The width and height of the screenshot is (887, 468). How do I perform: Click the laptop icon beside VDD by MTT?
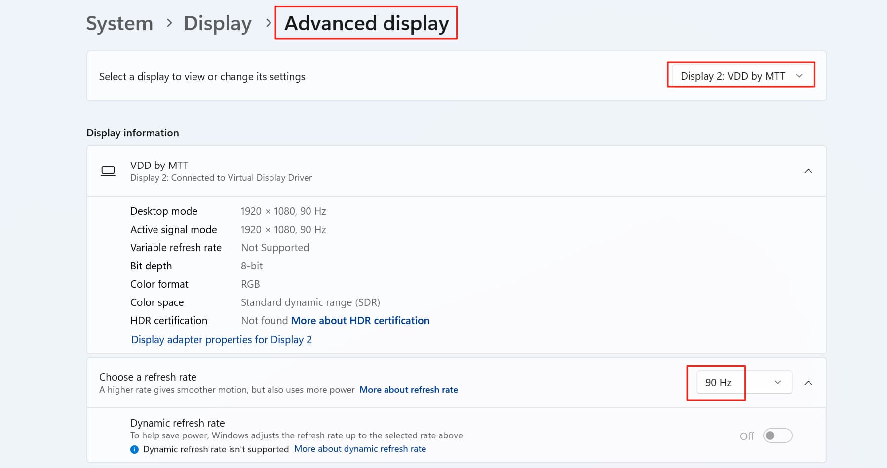108,171
